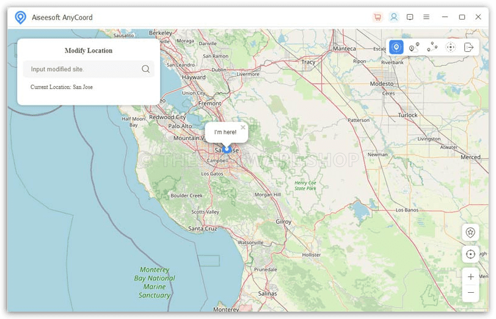Click Turlock label on map

click(408, 115)
